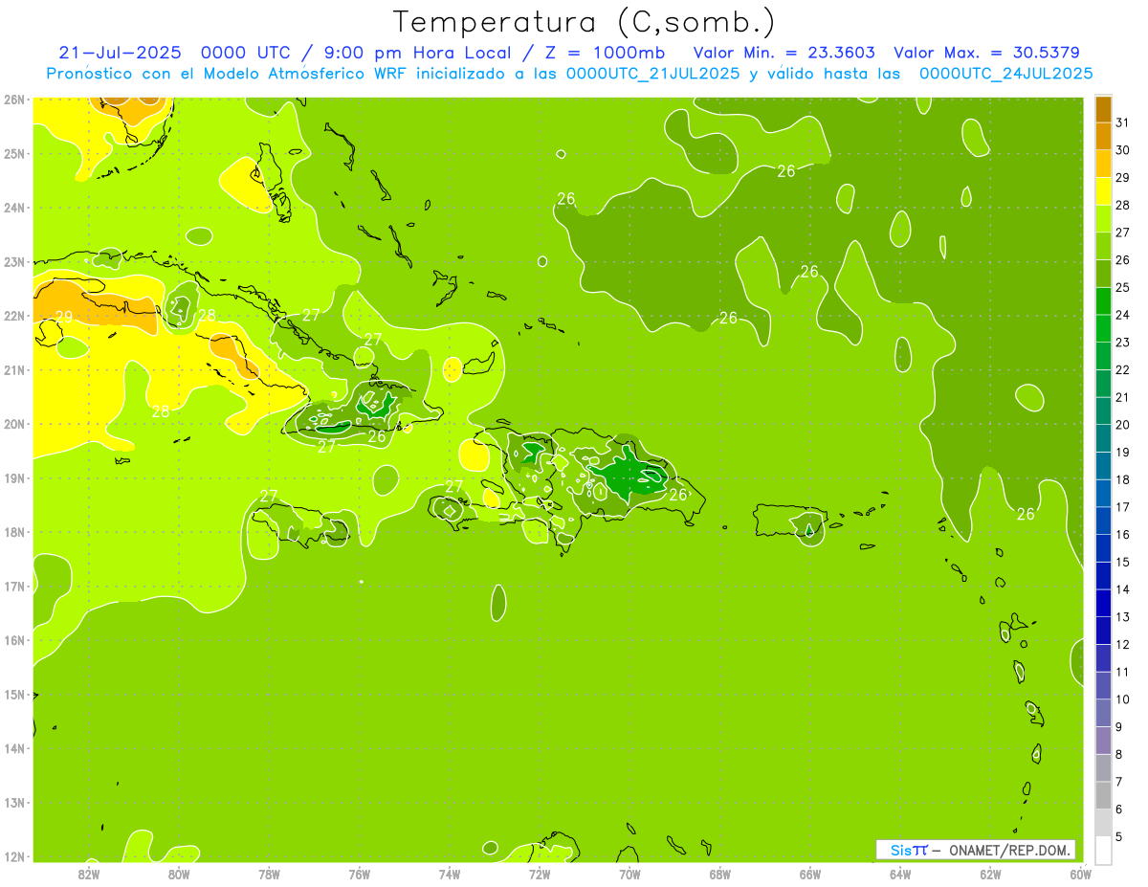The height and width of the screenshot is (887, 1148).
Task: Pick the top brown colorbar swatch above 31
Action: point(1104,109)
